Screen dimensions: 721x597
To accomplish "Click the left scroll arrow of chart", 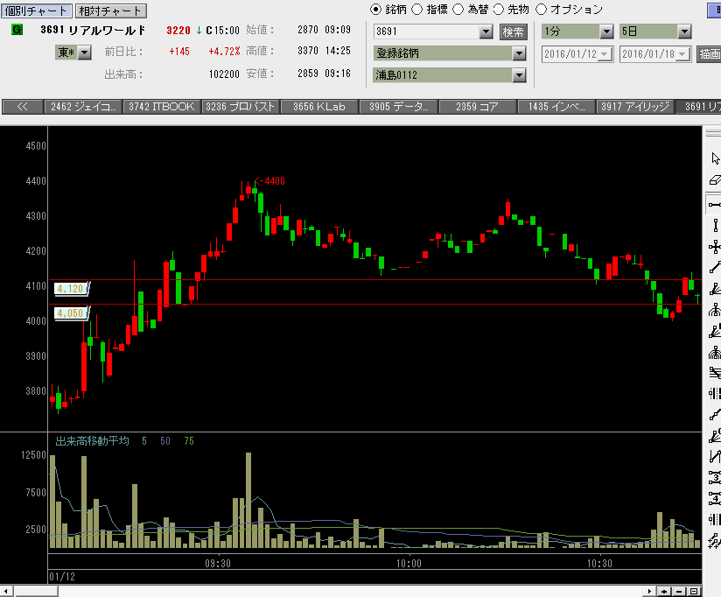I will coord(6,592).
